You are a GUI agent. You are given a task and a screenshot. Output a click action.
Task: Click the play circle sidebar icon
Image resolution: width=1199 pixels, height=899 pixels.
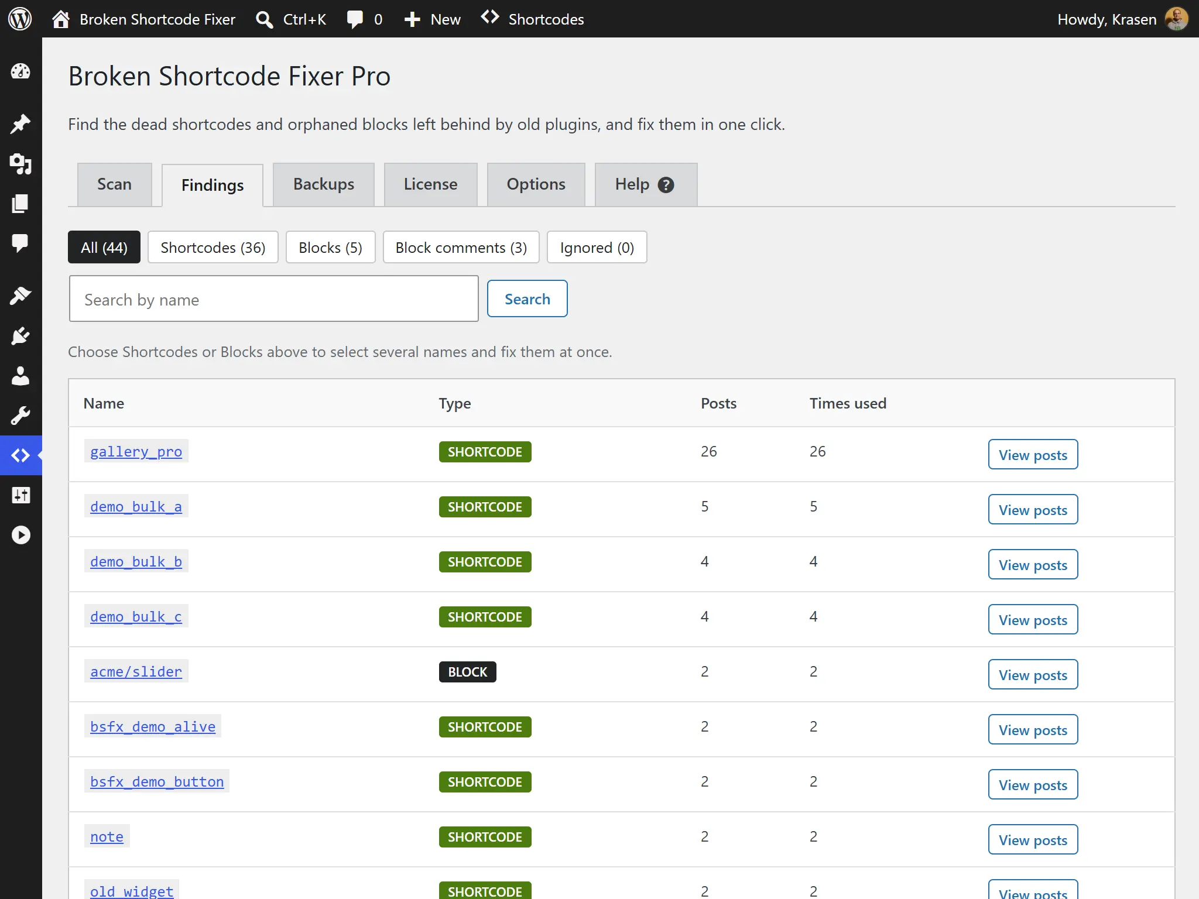[20, 535]
